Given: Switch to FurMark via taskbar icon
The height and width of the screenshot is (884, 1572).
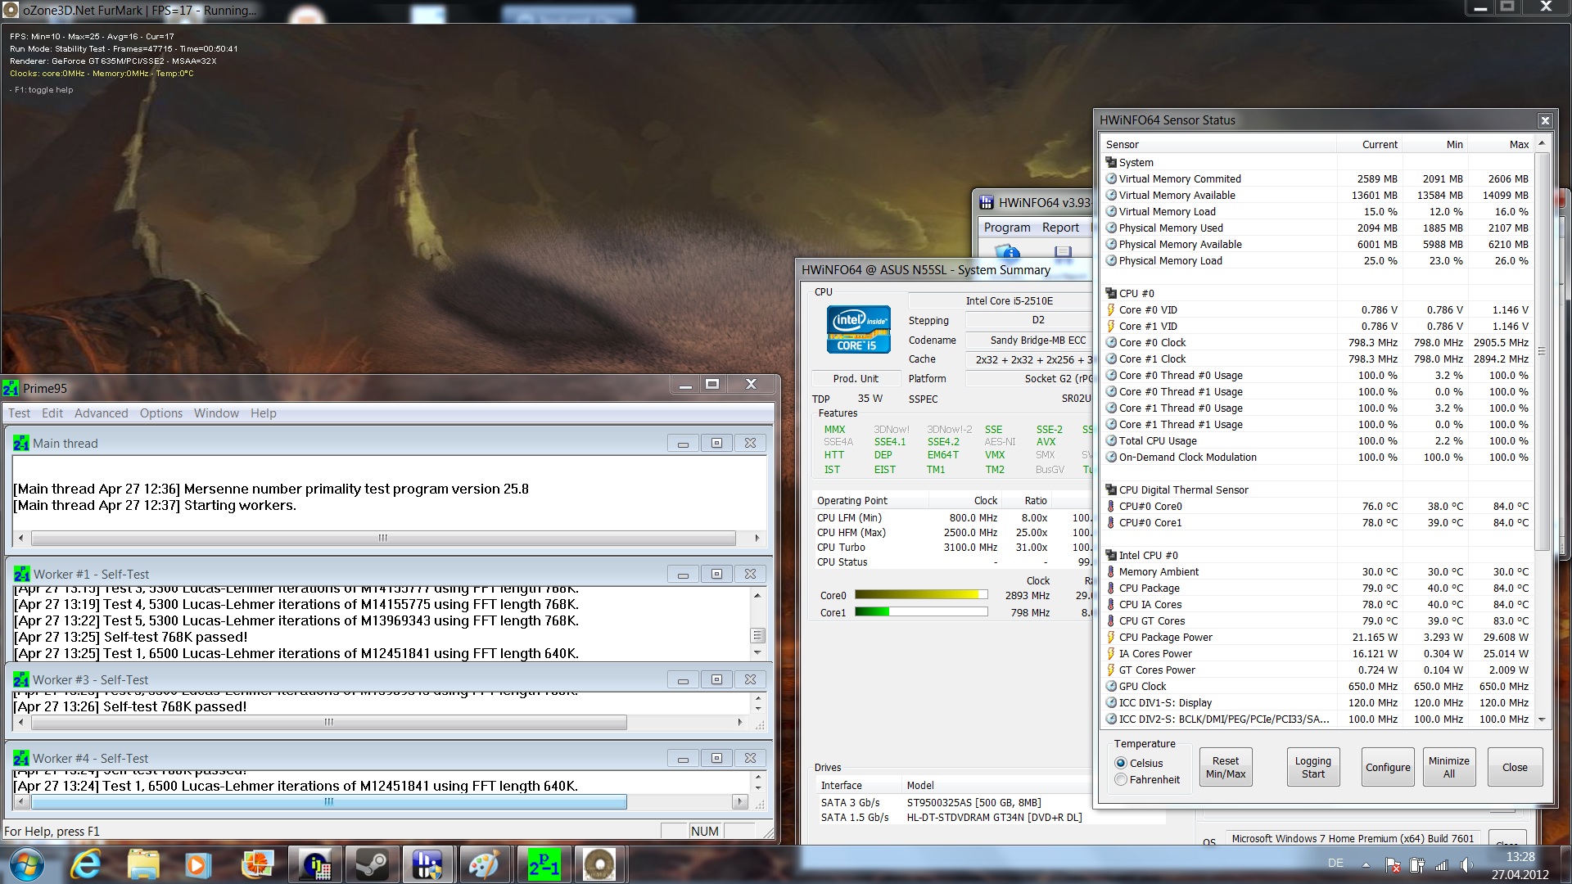Looking at the screenshot, I should [x=600, y=864].
